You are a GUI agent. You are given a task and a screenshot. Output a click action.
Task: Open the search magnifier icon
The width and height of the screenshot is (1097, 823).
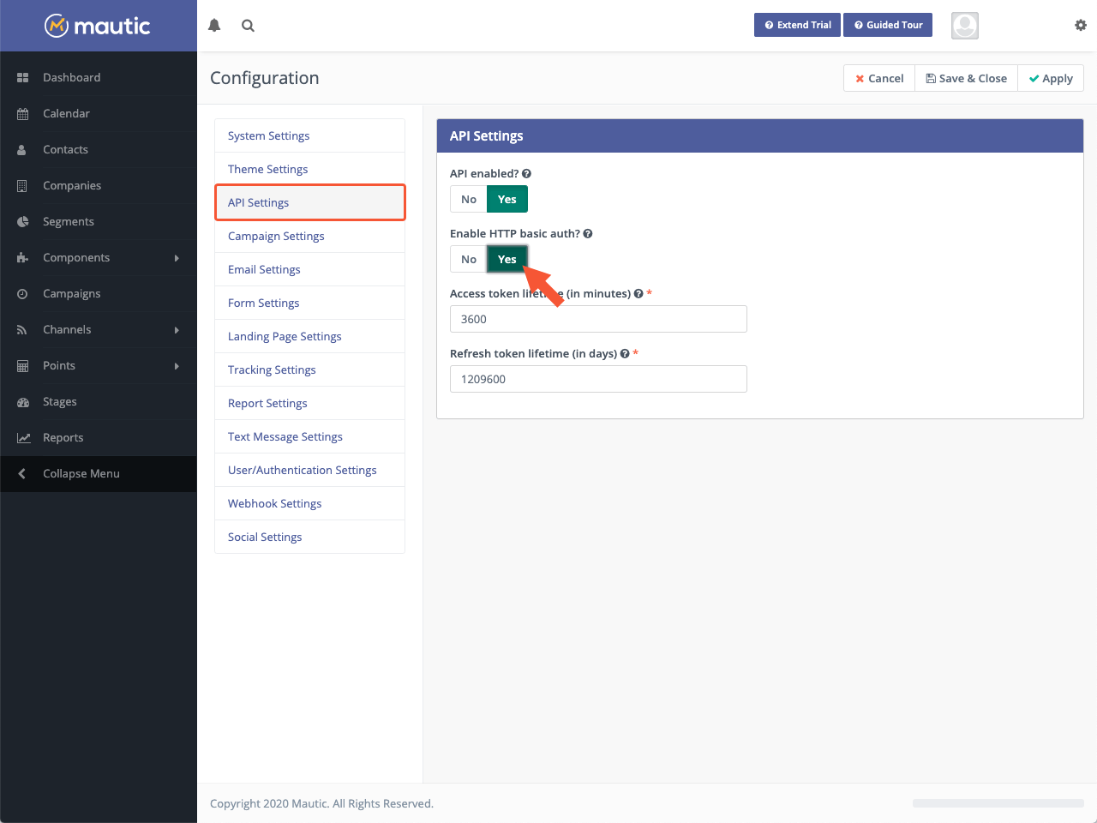point(248,26)
